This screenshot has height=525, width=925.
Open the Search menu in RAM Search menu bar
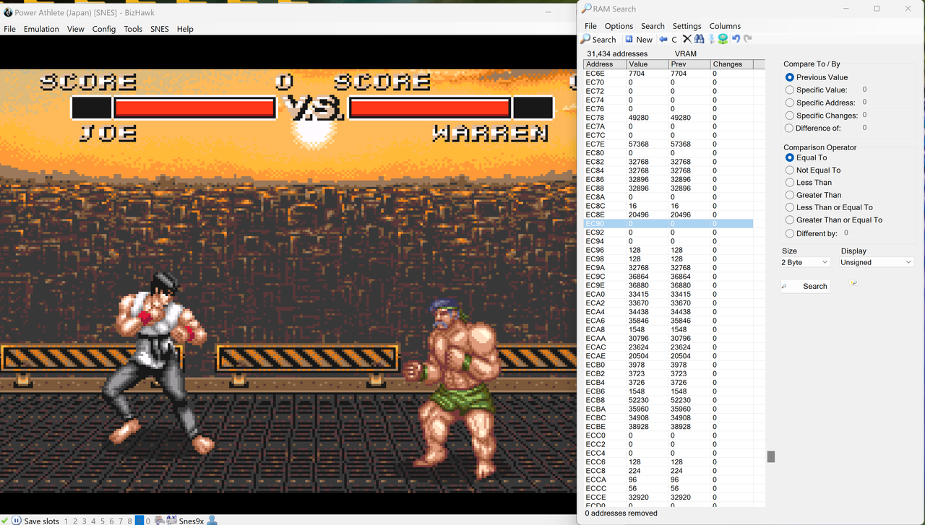point(653,26)
